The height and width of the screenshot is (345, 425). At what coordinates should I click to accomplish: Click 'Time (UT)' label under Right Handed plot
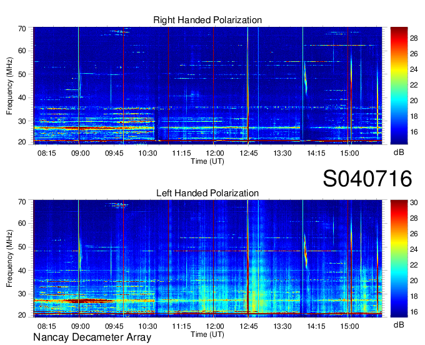tap(207, 161)
